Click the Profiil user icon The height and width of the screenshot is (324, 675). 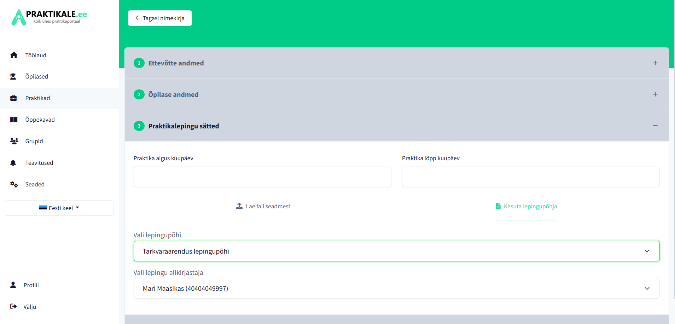click(13, 285)
